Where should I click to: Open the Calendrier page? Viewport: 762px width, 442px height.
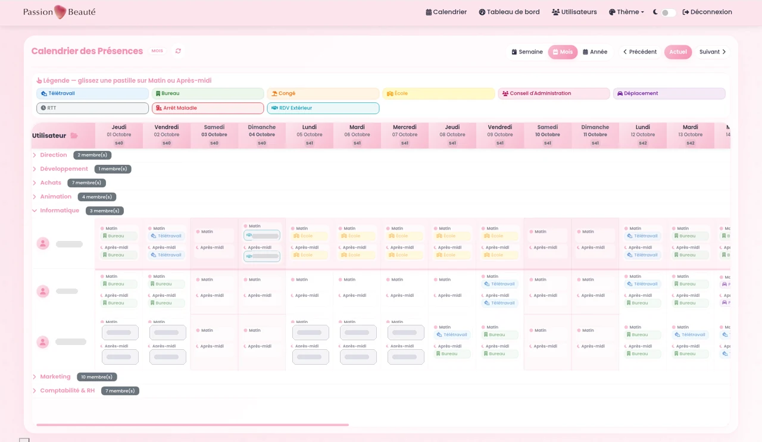[x=446, y=12]
